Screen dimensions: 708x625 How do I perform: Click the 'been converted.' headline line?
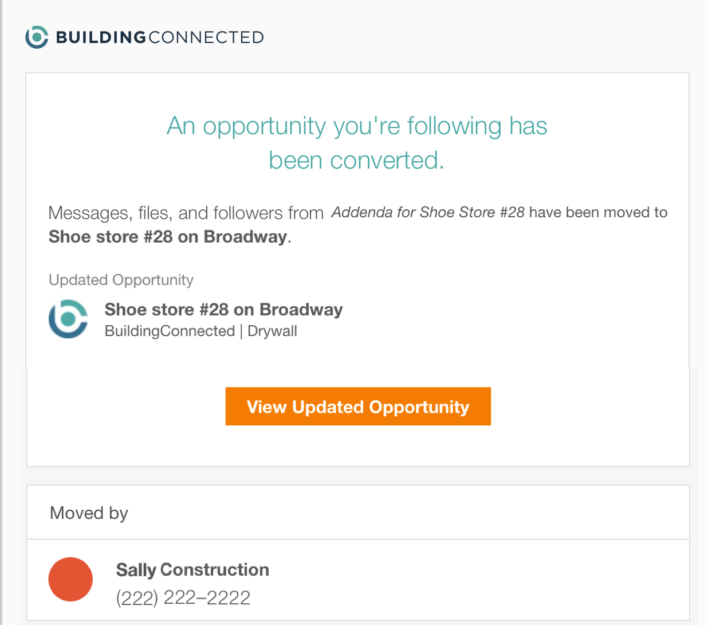pyautogui.click(x=357, y=161)
